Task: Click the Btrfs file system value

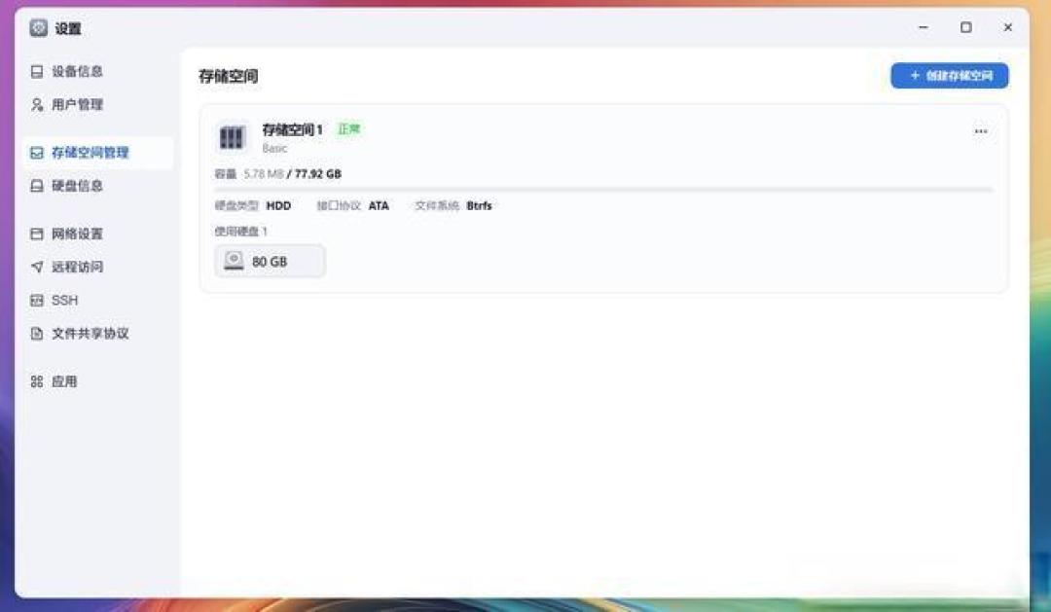Action: pyautogui.click(x=479, y=206)
